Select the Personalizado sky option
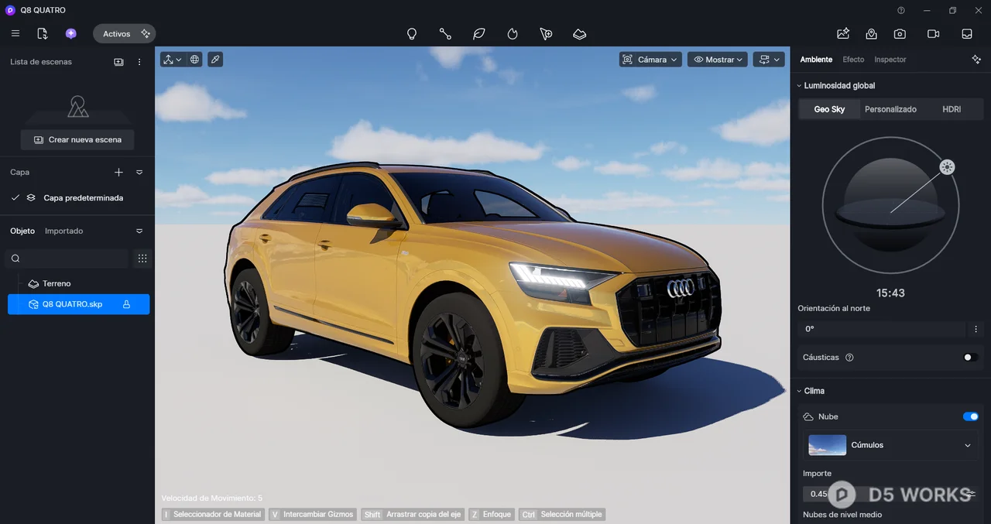 tap(890, 109)
